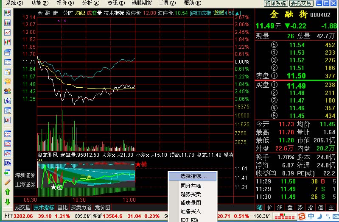The image size is (339, 222).
Task: Open the 资讯(I) menu
Action: click(116, 3)
